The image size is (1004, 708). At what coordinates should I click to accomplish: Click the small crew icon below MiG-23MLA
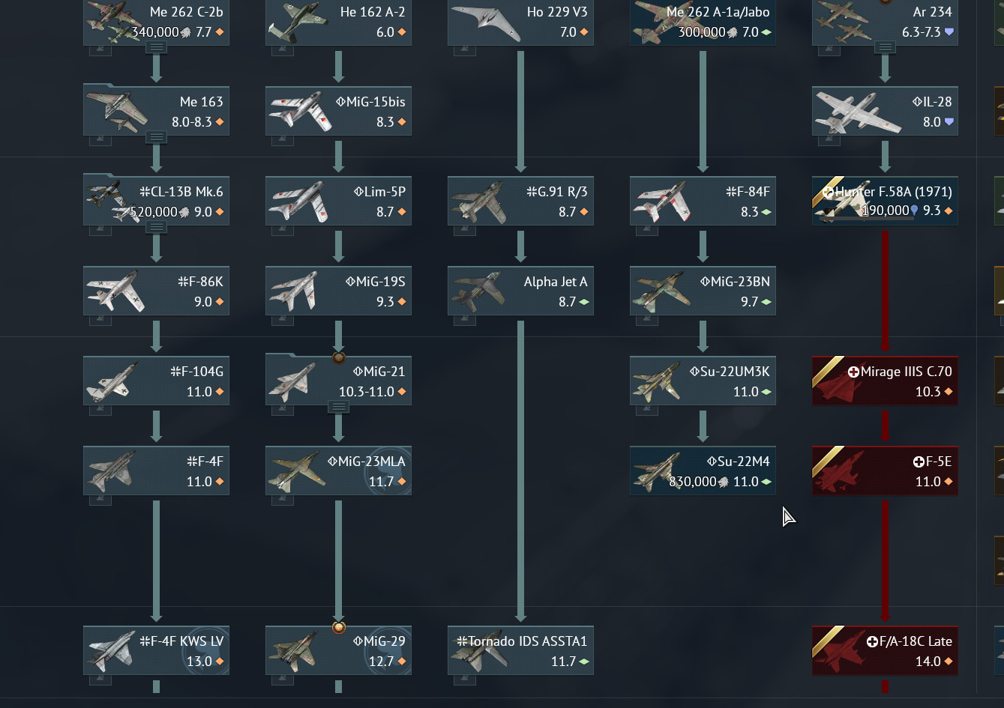(x=283, y=500)
